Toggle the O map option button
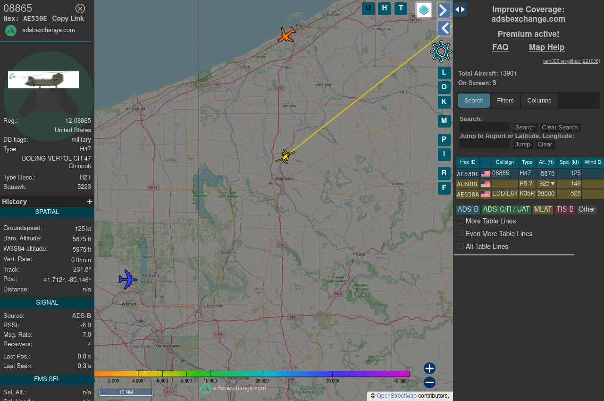The width and height of the screenshot is (604, 401). pyautogui.click(x=444, y=87)
